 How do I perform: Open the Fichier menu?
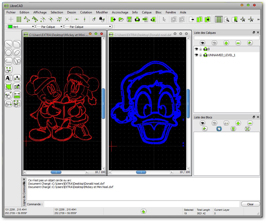[11, 12]
